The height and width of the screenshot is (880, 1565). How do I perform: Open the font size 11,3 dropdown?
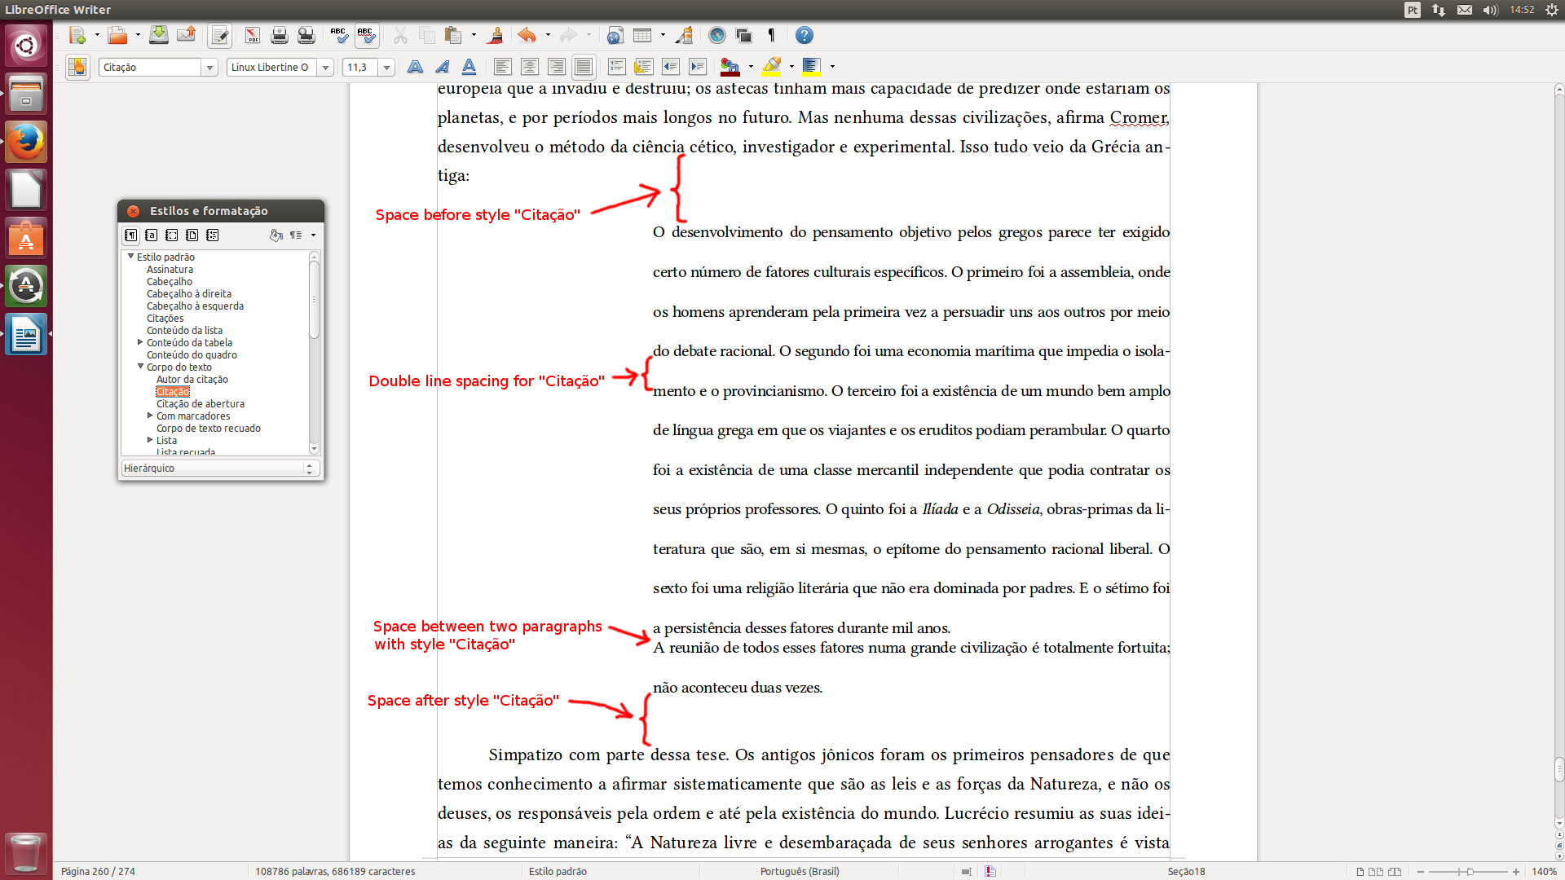pyautogui.click(x=387, y=68)
